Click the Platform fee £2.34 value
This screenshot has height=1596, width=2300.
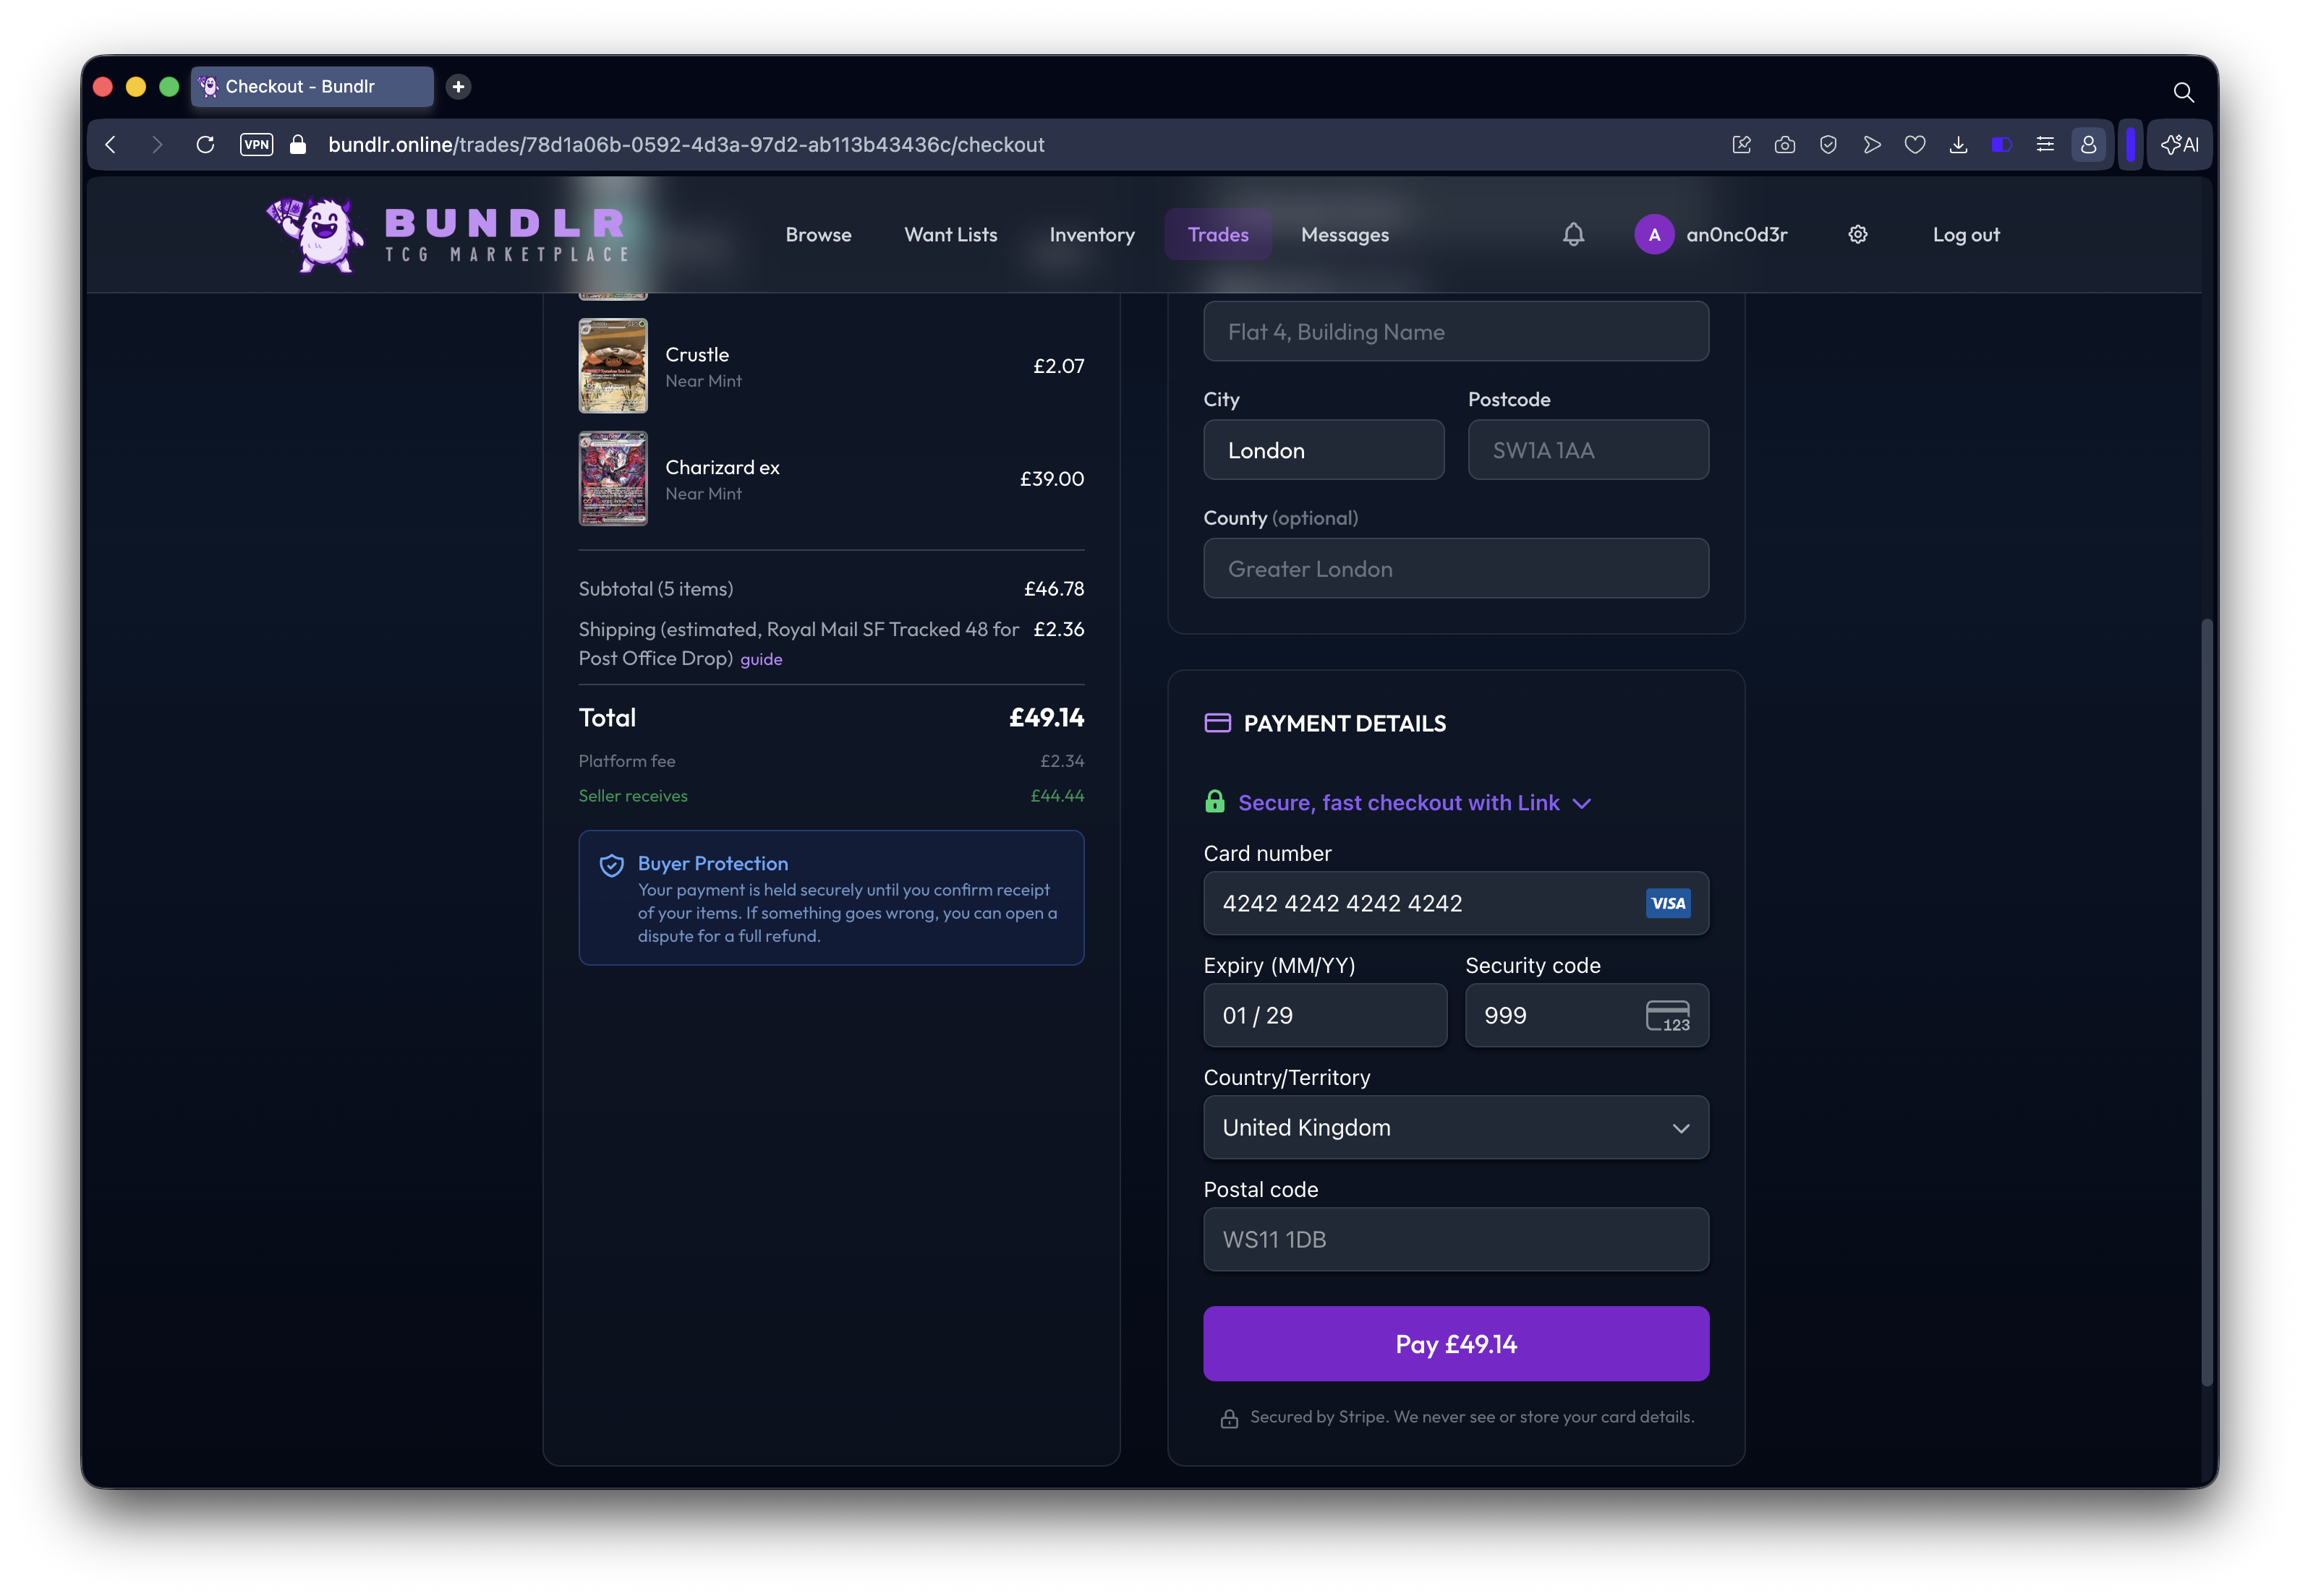point(1062,760)
